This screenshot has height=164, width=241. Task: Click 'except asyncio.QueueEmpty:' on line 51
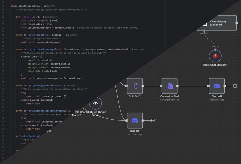point(38,100)
